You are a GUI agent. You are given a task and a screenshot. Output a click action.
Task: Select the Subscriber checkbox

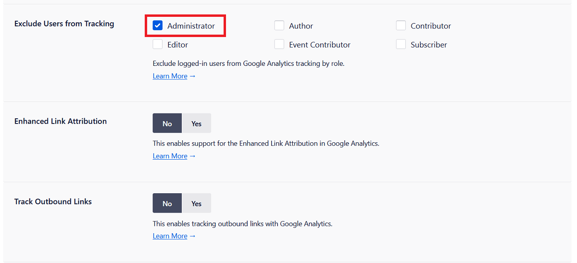coord(401,45)
